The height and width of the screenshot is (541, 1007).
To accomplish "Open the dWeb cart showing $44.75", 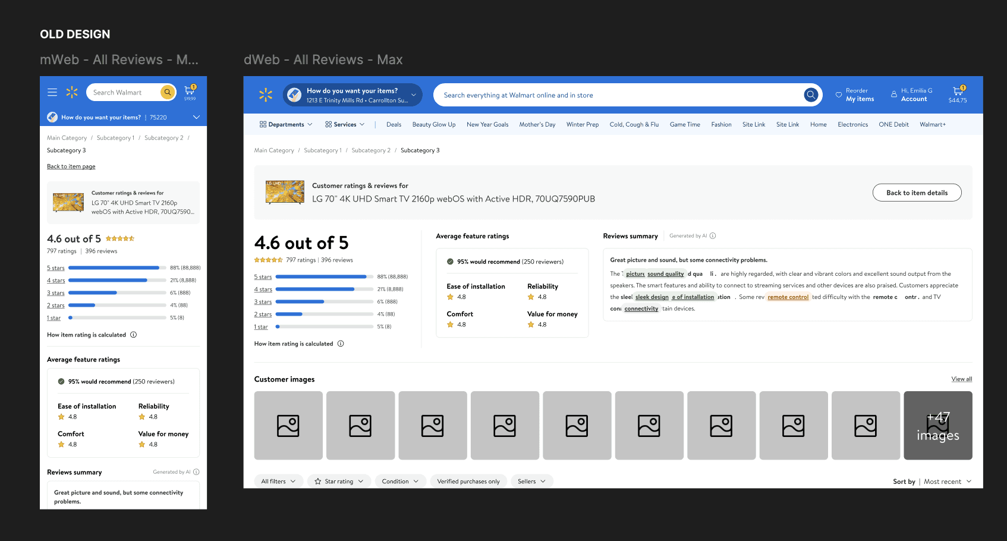I will click(958, 95).
